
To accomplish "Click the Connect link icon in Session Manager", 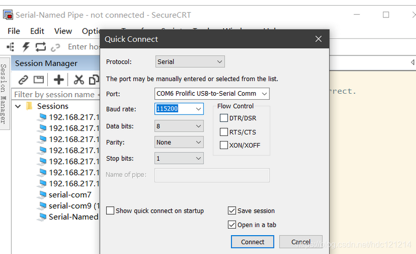I will pyautogui.click(x=23, y=79).
